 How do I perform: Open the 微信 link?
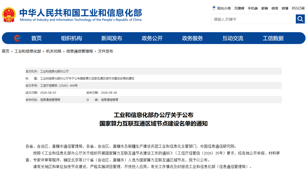click(x=275, y=8)
